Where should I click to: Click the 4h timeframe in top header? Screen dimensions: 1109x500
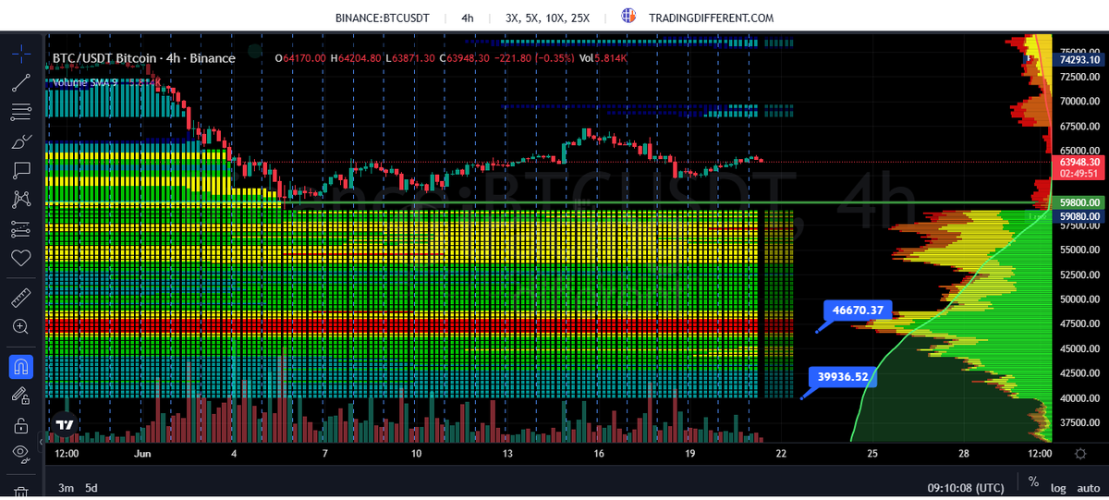pyautogui.click(x=468, y=18)
